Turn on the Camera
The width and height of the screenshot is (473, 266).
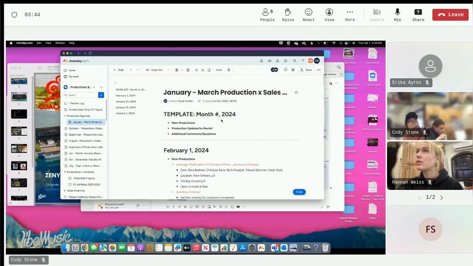(377, 15)
